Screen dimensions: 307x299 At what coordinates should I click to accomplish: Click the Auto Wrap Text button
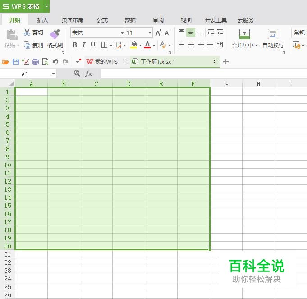point(273,39)
